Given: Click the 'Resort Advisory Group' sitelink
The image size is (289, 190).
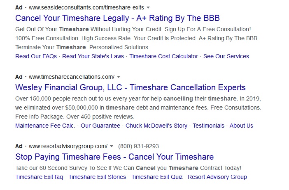Looking at the screenshot, I should 217,177.
